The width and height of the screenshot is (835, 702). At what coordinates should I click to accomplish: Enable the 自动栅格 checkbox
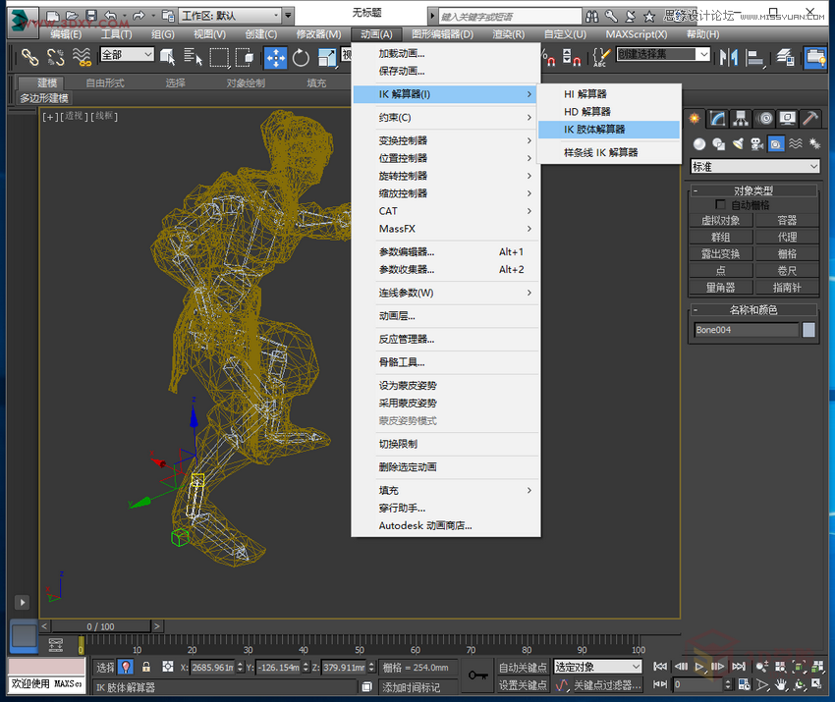[720, 204]
